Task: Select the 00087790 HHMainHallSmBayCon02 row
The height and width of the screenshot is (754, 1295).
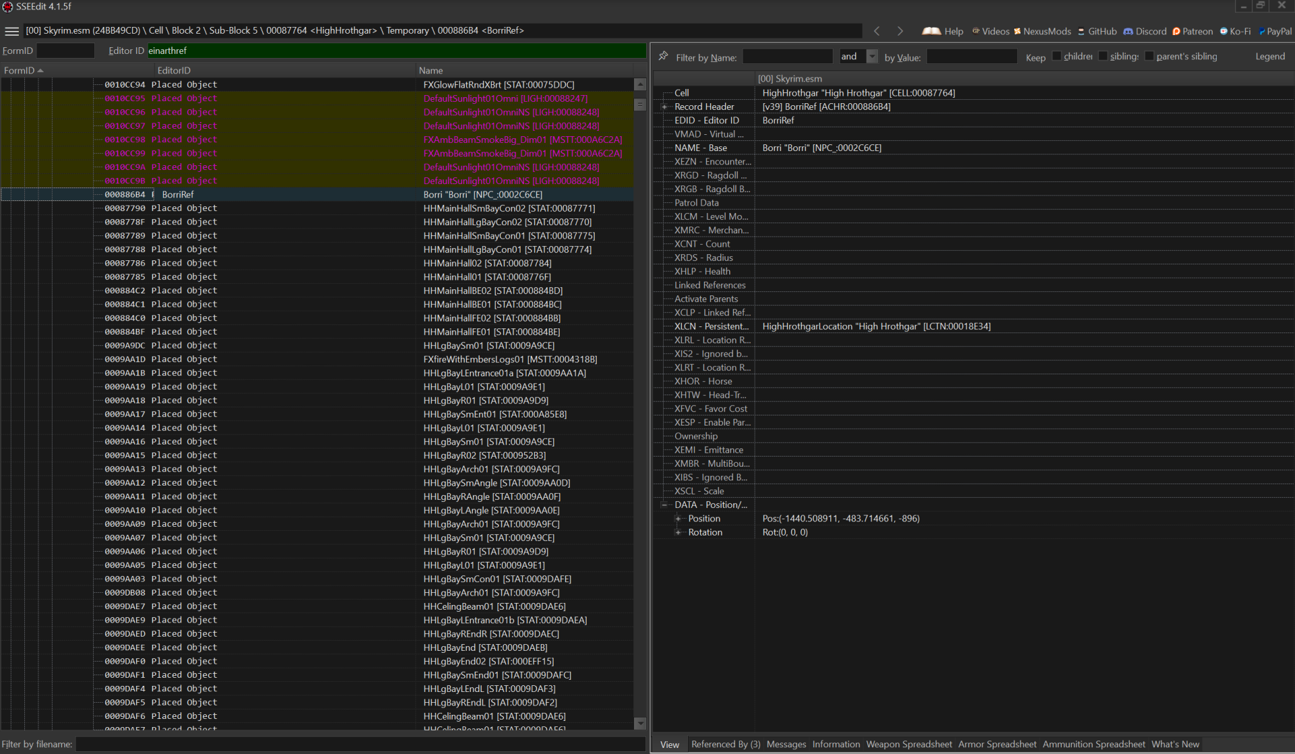Action: click(x=317, y=208)
